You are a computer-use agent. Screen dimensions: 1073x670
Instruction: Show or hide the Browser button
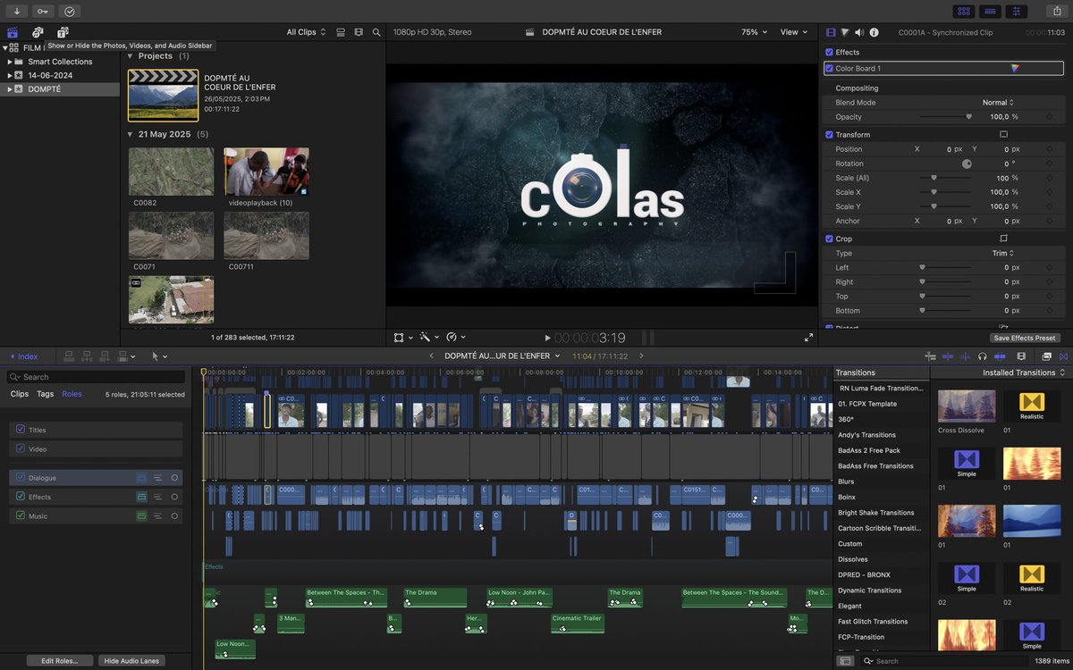click(x=964, y=11)
